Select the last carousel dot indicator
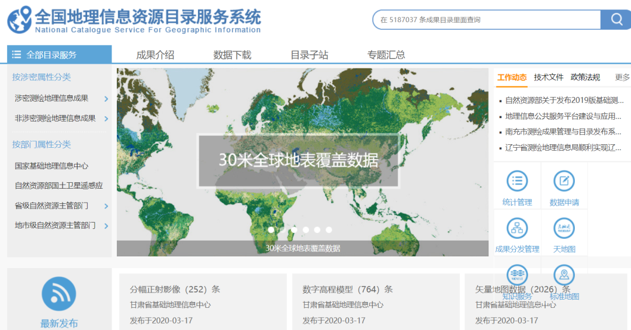Screen dimensions: 631x330 pyautogui.click(x=329, y=230)
